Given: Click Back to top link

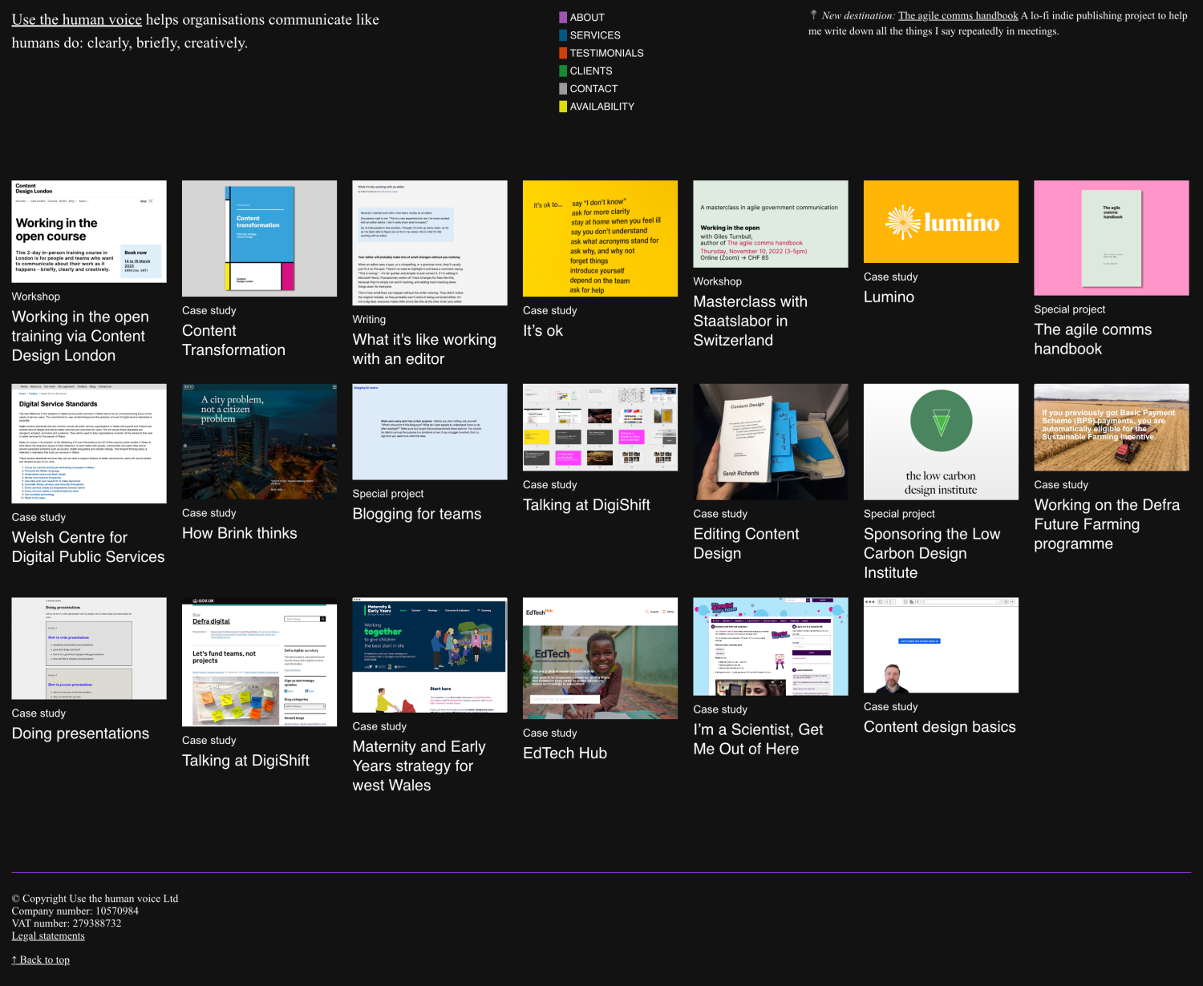Looking at the screenshot, I should pos(41,960).
